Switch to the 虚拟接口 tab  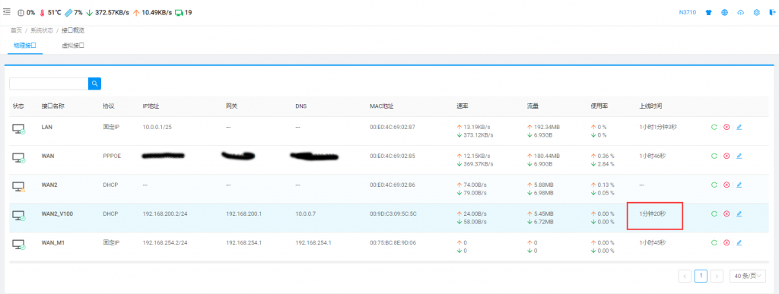[x=72, y=45]
